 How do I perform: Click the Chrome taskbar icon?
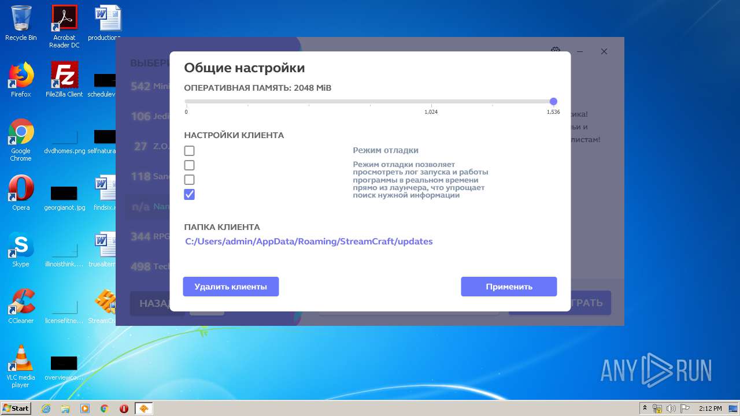click(105, 408)
